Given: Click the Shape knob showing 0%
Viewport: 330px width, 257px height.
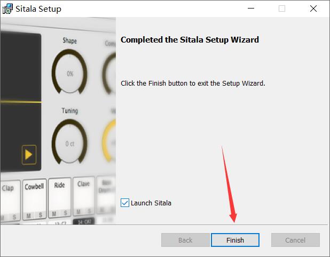Looking at the screenshot, I should tap(69, 73).
